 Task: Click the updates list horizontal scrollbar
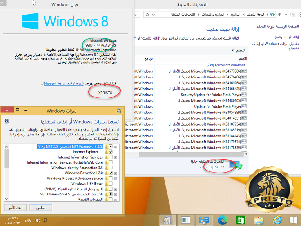click(191, 154)
